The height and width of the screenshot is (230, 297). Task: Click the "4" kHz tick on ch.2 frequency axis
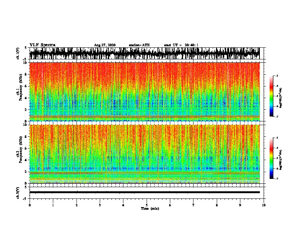(27, 160)
